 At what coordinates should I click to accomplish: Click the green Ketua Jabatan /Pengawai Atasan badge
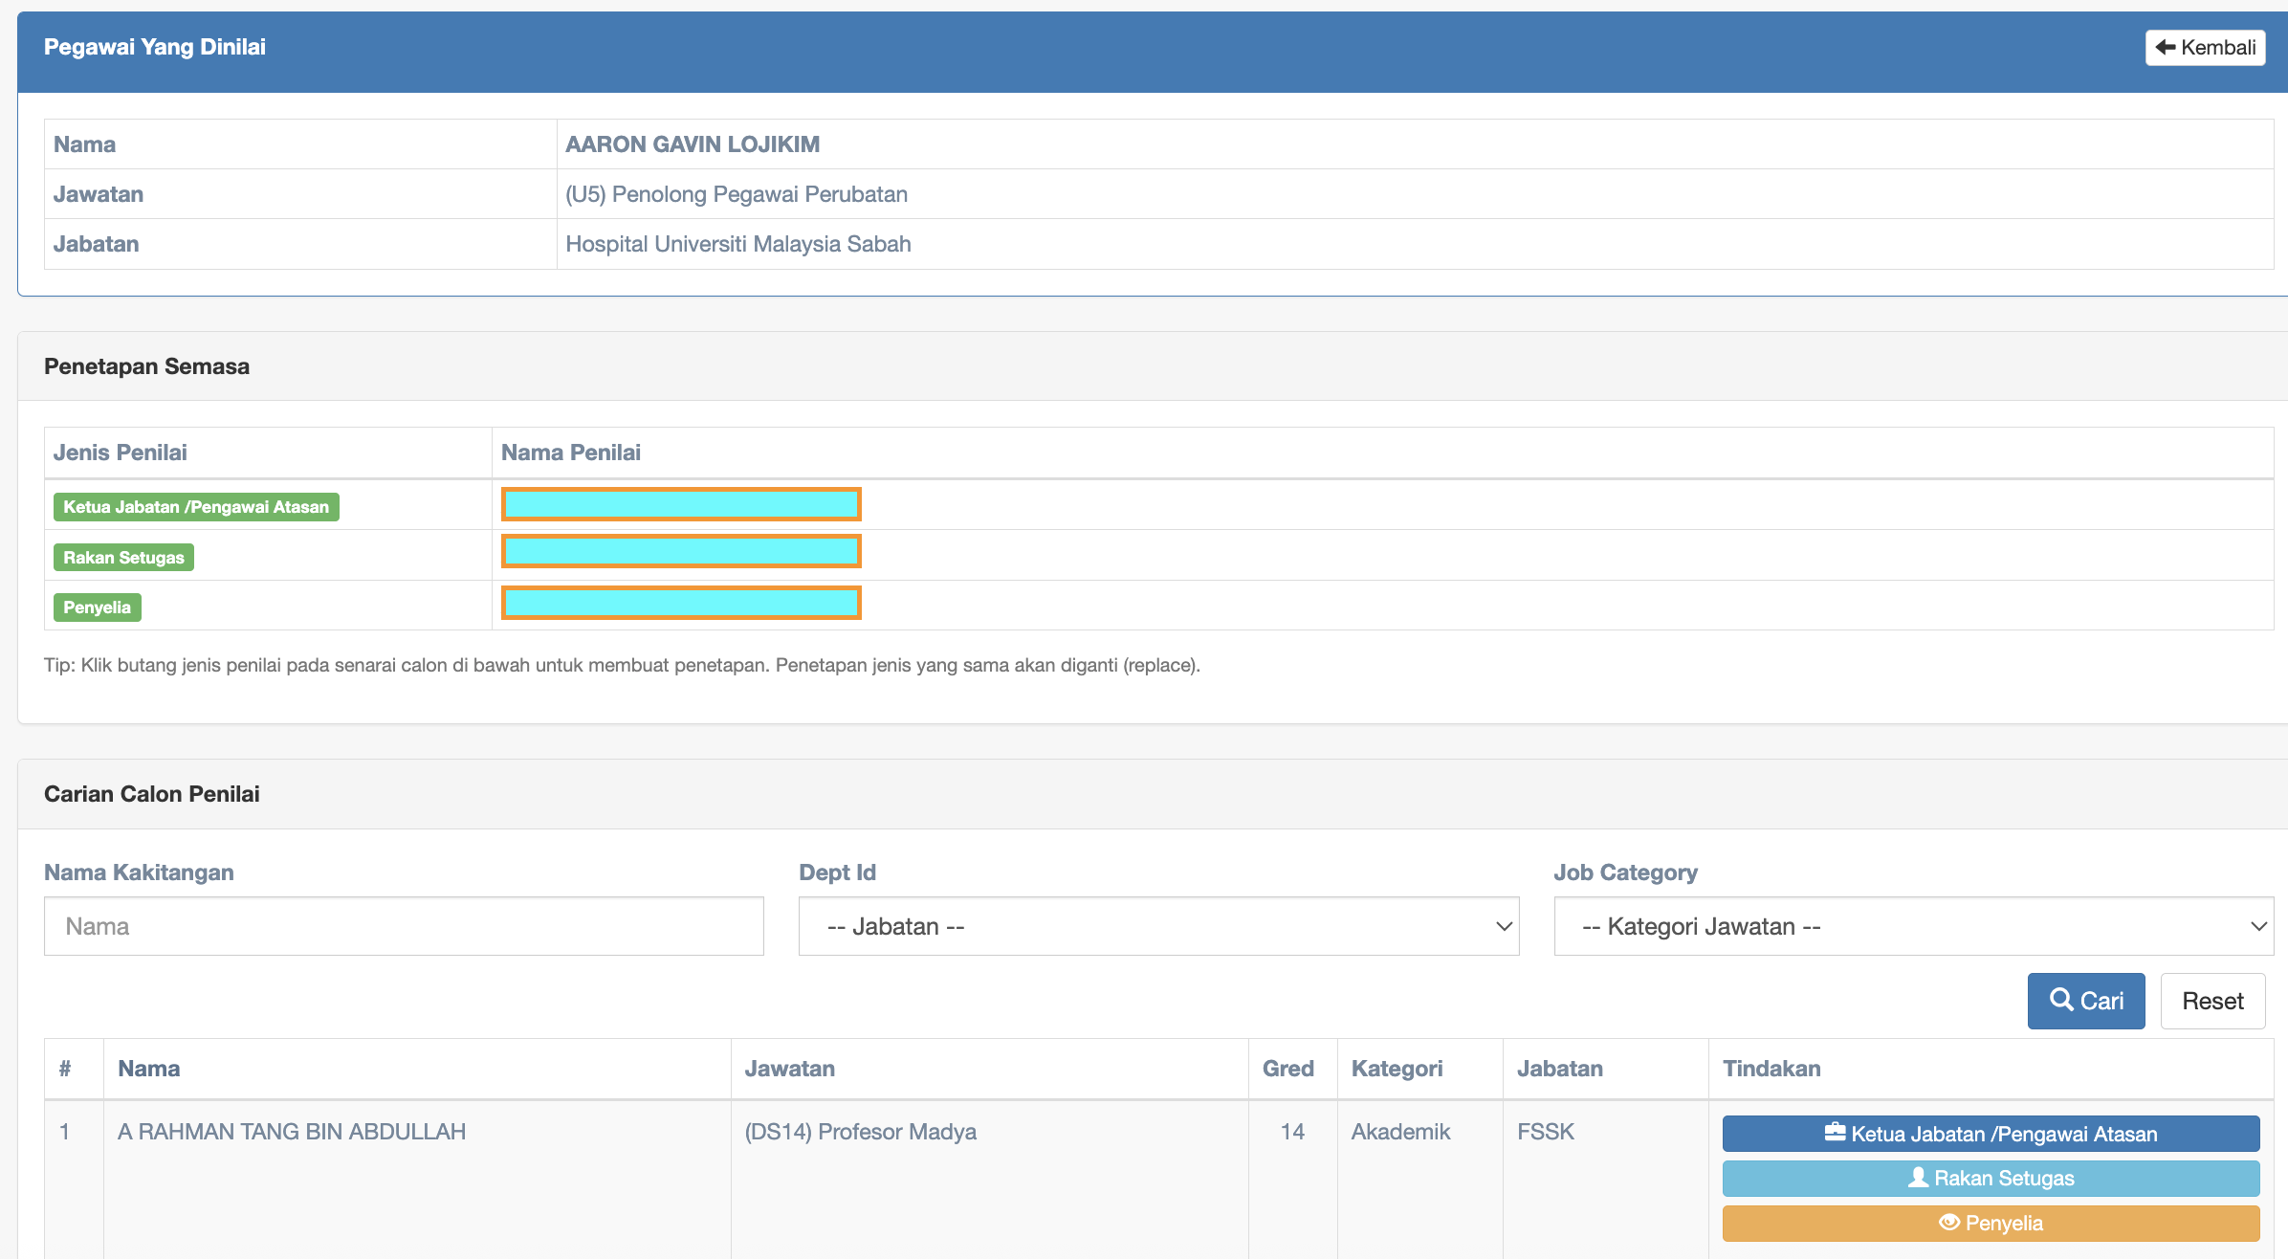tap(196, 507)
